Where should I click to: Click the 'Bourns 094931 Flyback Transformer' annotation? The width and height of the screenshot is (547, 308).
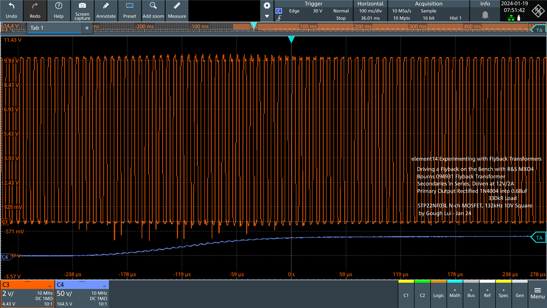click(x=461, y=176)
